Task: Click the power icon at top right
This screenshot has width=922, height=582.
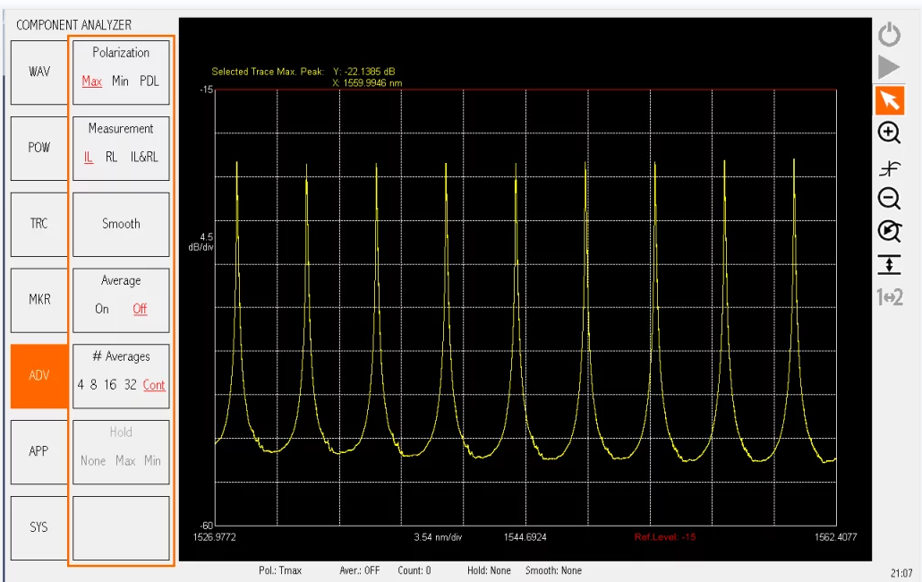Action: tap(889, 35)
